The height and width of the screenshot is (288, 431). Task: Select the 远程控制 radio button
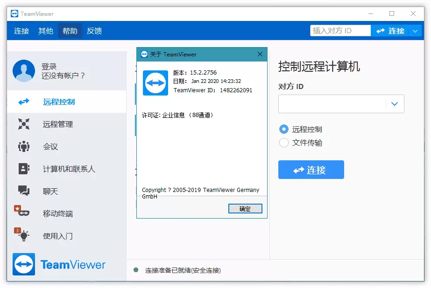(x=283, y=129)
